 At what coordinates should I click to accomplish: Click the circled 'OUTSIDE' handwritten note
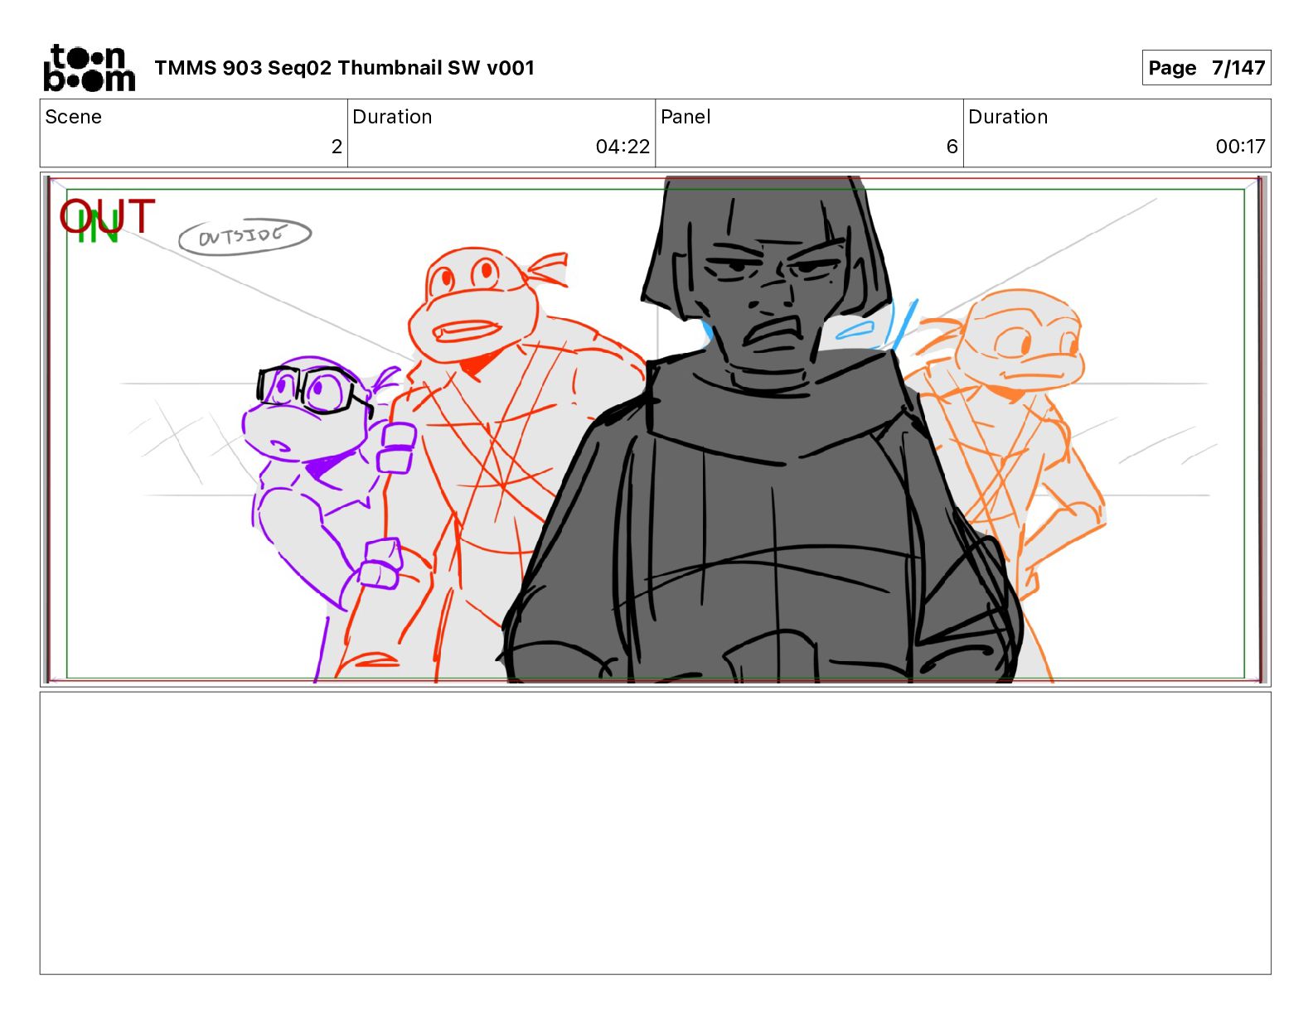(245, 236)
